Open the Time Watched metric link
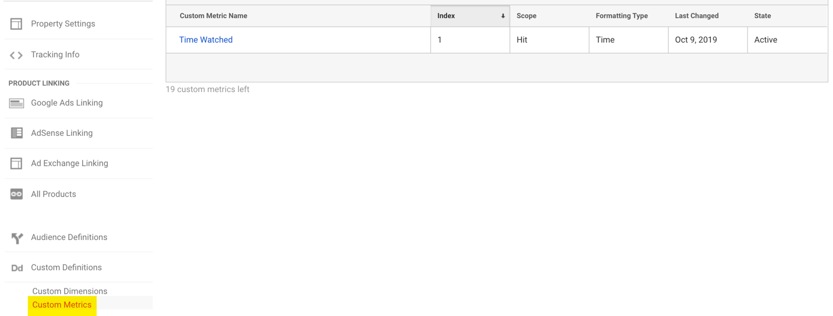The width and height of the screenshot is (833, 316). click(205, 40)
